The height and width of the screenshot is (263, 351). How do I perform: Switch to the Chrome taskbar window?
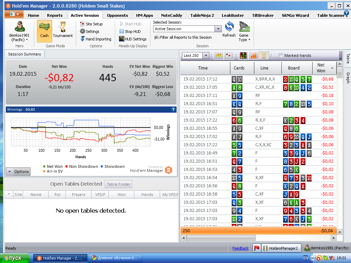pyautogui.click(x=115, y=258)
